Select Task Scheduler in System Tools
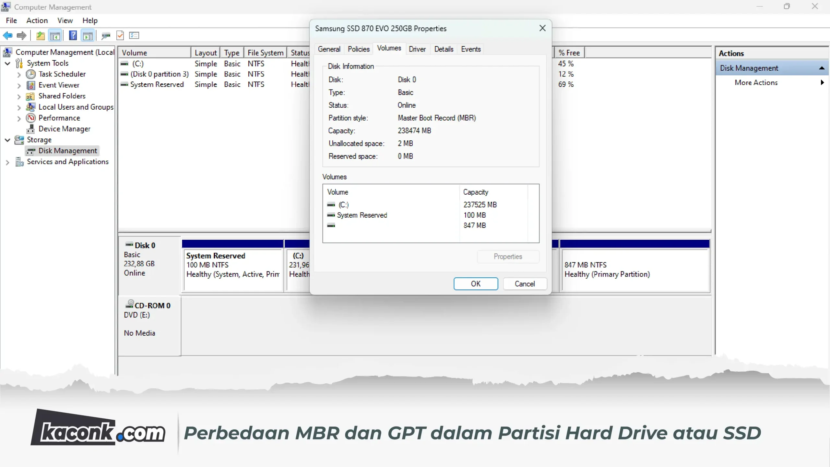The image size is (830, 467). [62, 74]
